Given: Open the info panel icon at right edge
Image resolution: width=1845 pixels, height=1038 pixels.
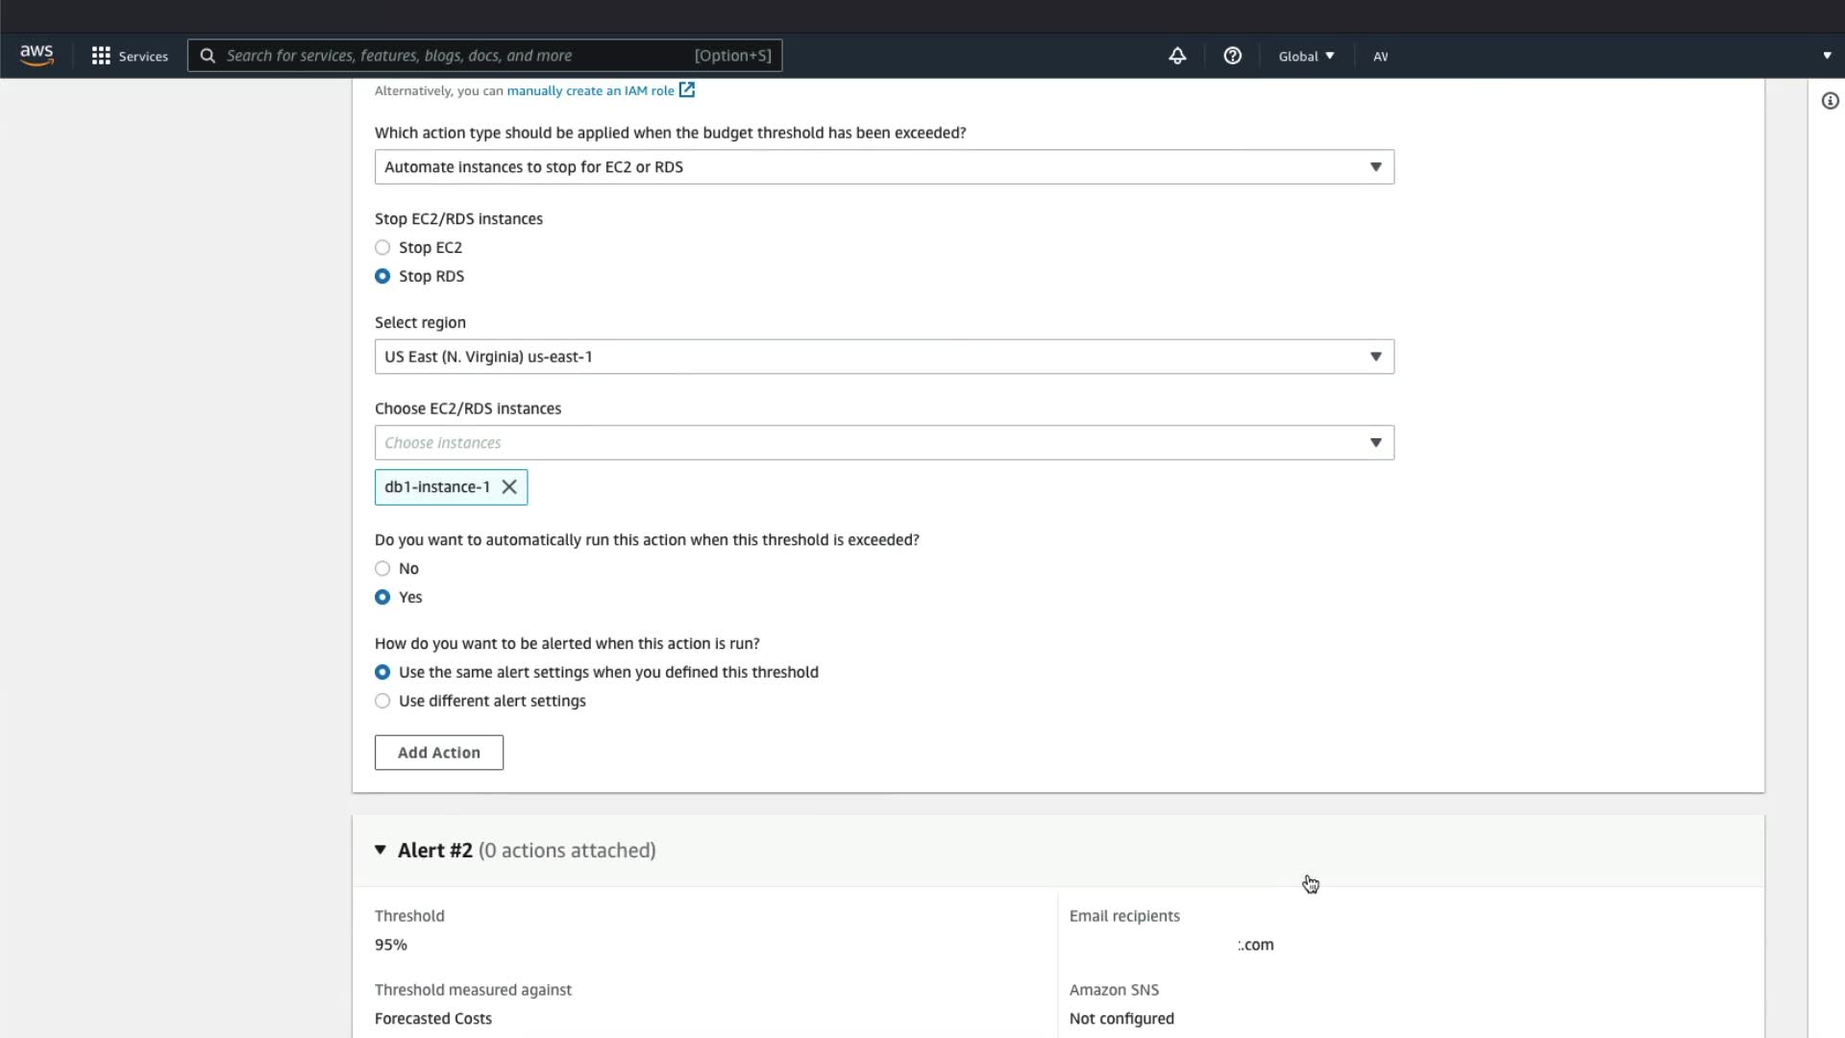Looking at the screenshot, I should [1830, 101].
